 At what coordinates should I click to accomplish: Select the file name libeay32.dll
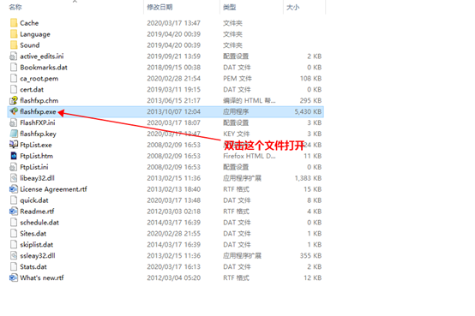[x=37, y=178]
